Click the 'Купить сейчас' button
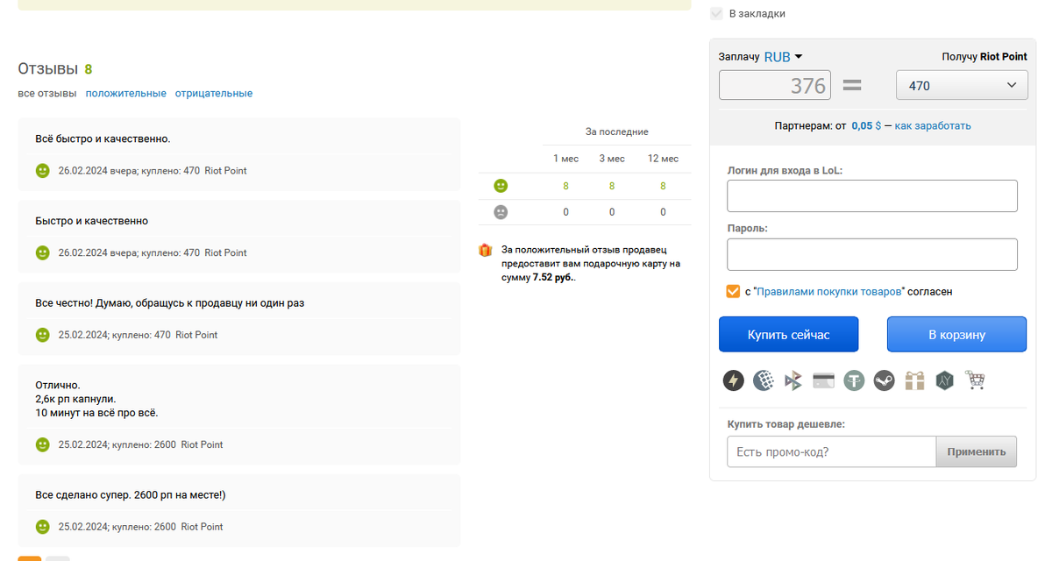The height and width of the screenshot is (561, 1052). point(789,334)
